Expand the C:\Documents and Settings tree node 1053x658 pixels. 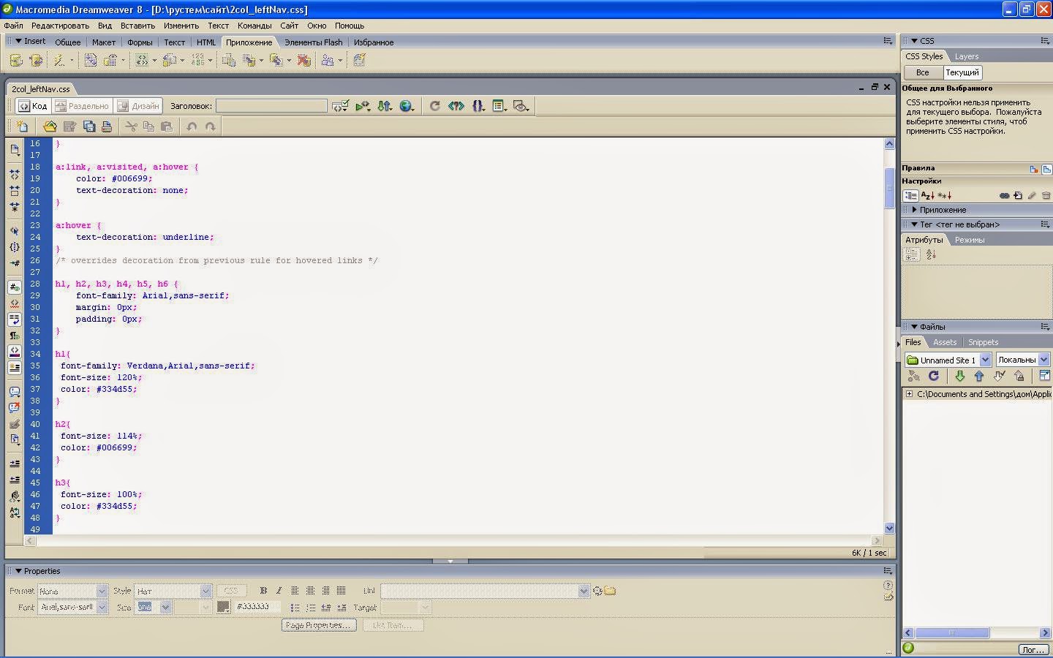tap(909, 394)
